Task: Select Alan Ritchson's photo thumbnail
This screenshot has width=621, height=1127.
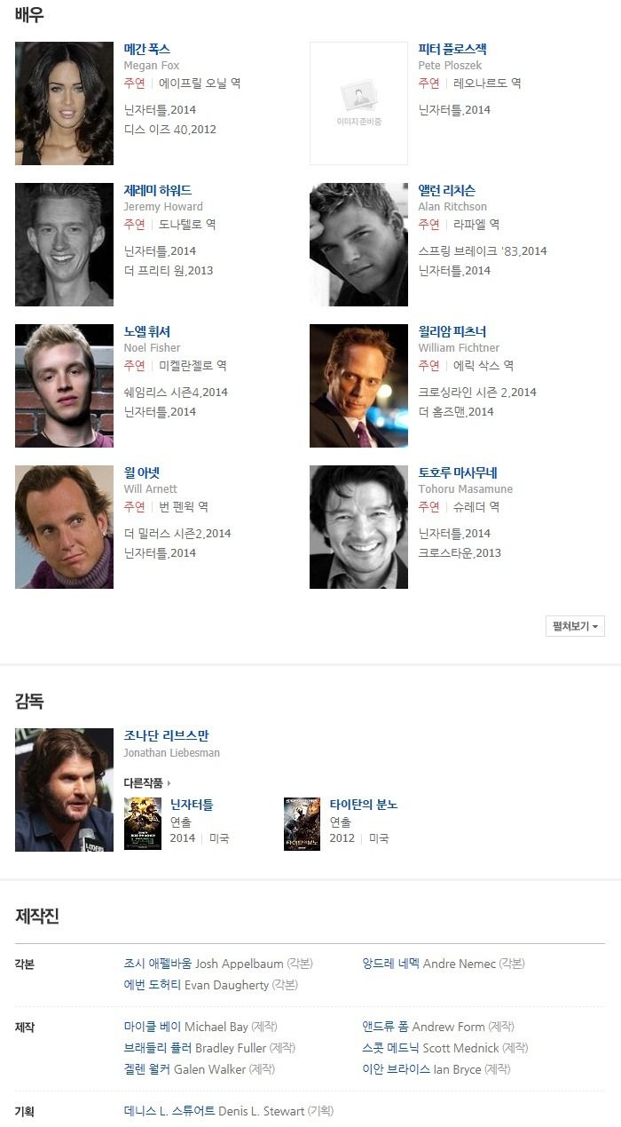Action: (x=358, y=244)
